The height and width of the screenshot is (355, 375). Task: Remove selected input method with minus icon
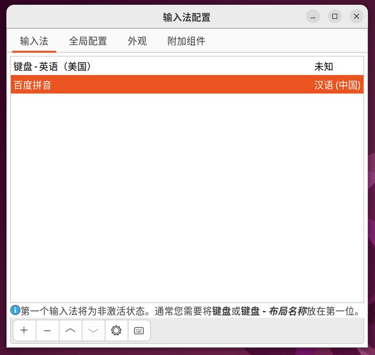(47, 330)
